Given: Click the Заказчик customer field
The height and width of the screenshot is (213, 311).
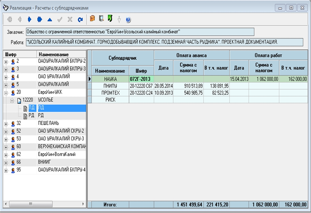Looking at the screenshot, I should tap(140, 32).
